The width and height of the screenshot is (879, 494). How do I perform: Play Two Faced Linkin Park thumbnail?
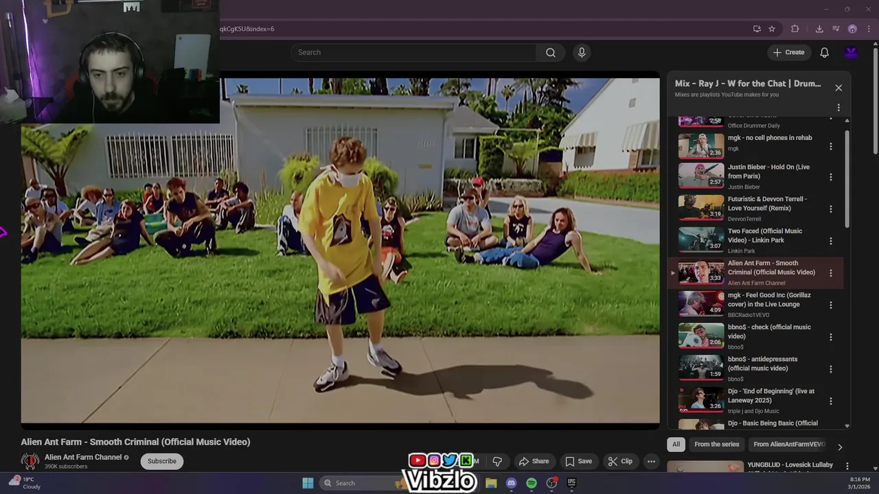pyautogui.click(x=701, y=239)
